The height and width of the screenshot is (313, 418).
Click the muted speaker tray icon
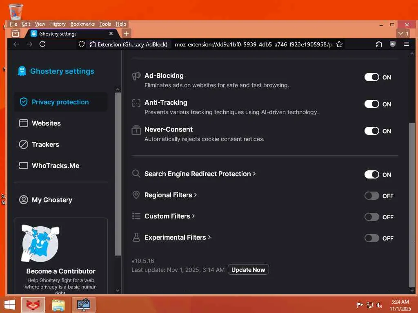click(379, 305)
